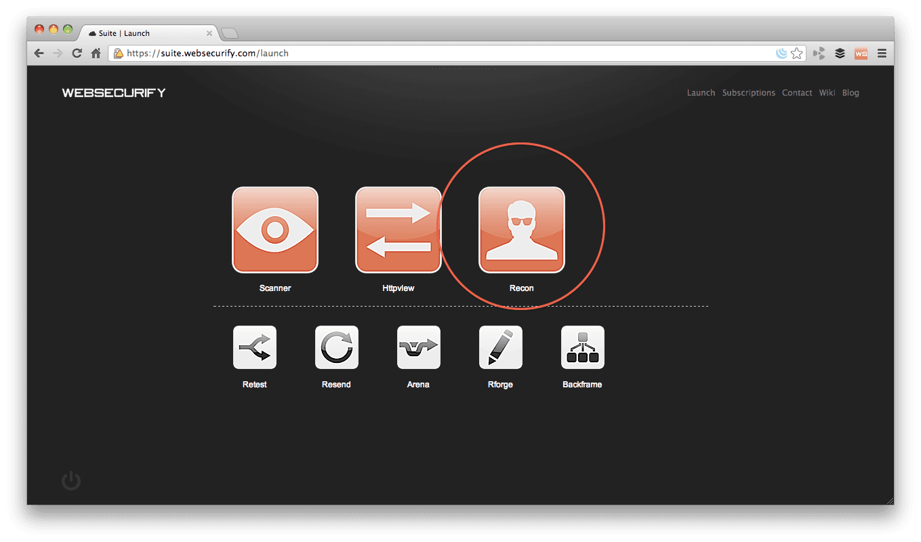Click the Backframe label text
Viewport: 921px width, 542px height.
point(583,385)
